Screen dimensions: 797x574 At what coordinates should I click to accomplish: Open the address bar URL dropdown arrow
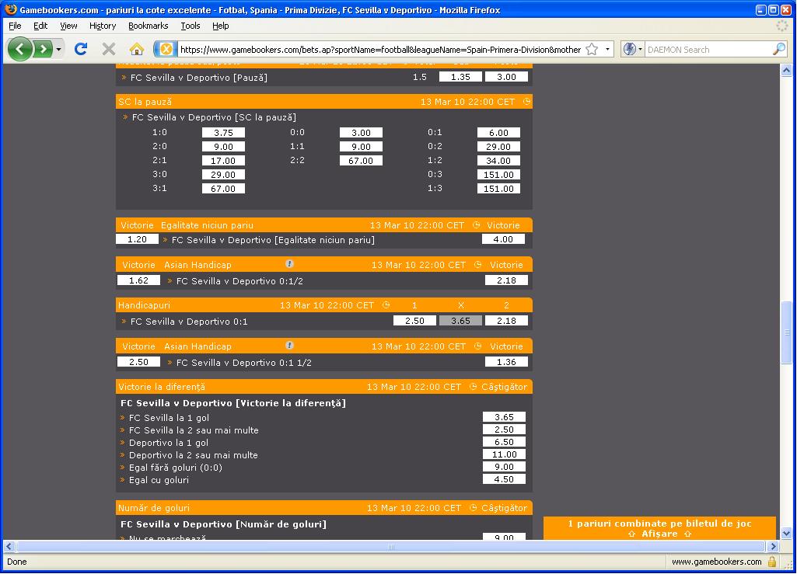point(607,49)
